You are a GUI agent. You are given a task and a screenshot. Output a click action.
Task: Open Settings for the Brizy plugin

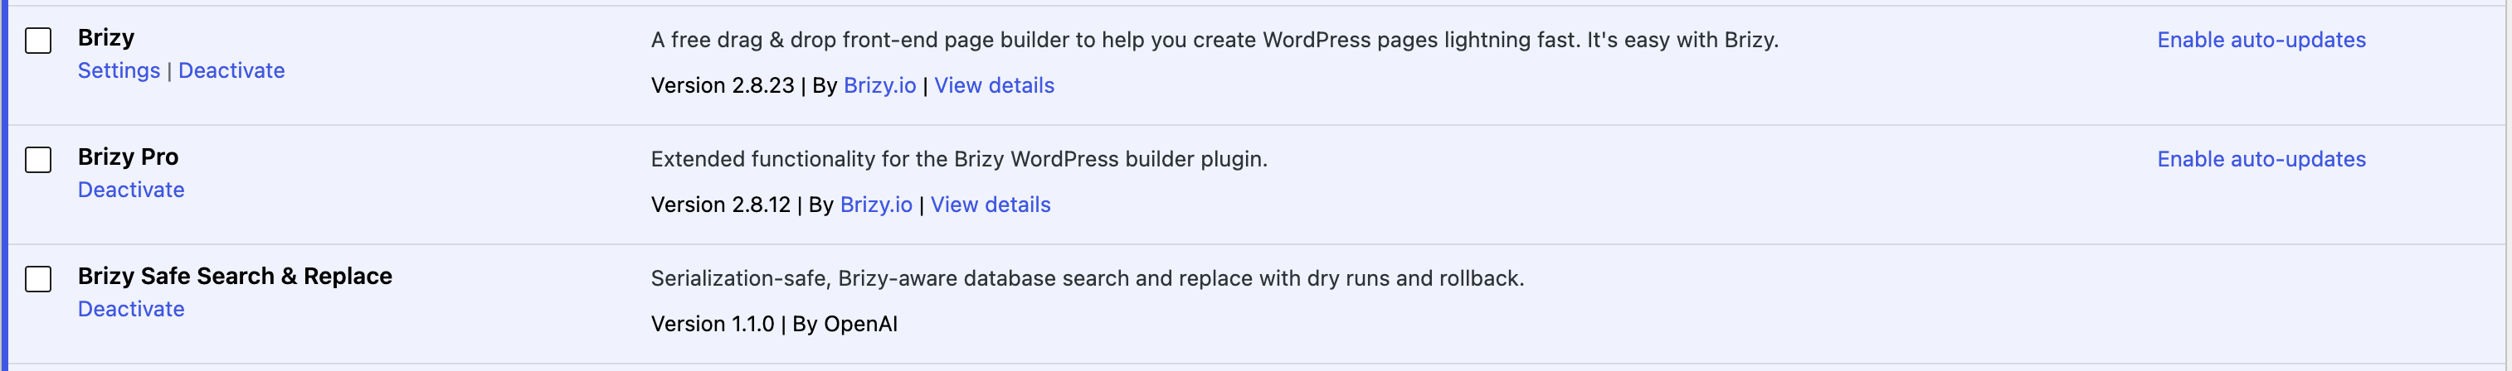(x=119, y=71)
